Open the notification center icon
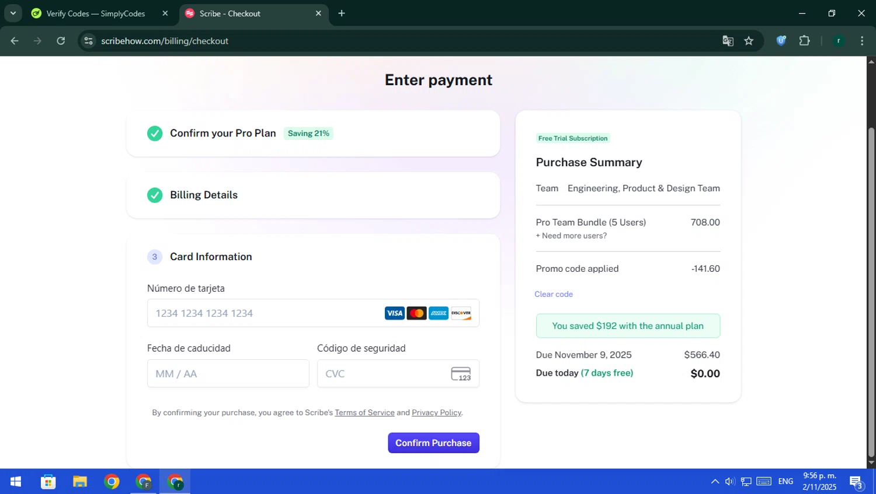876x494 pixels. (857, 482)
